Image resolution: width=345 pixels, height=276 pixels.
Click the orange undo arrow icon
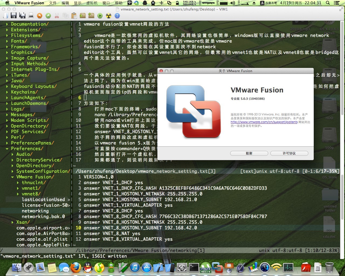pyautogui.click(x=40, y=16)
